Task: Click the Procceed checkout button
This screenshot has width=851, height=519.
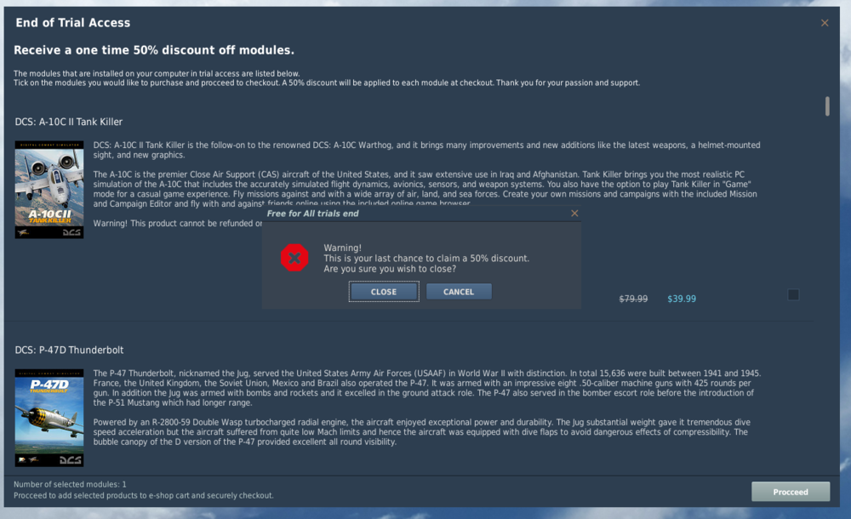Action: (791, 492)
